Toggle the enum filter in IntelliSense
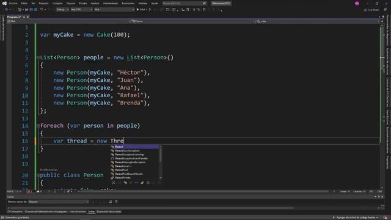The image size is (391, 220). 142,183
